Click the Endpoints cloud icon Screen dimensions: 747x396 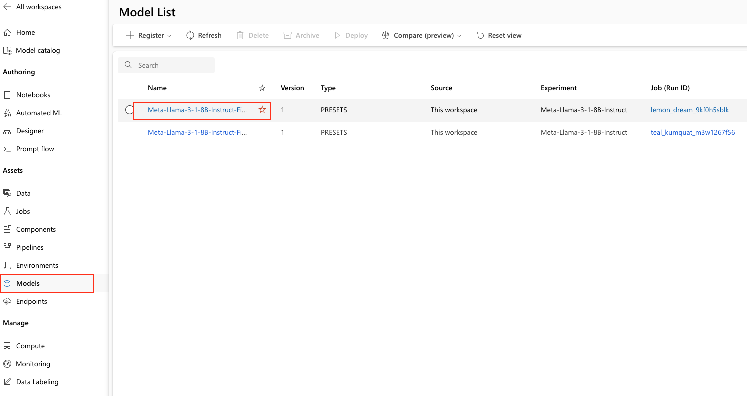point(7,301)
